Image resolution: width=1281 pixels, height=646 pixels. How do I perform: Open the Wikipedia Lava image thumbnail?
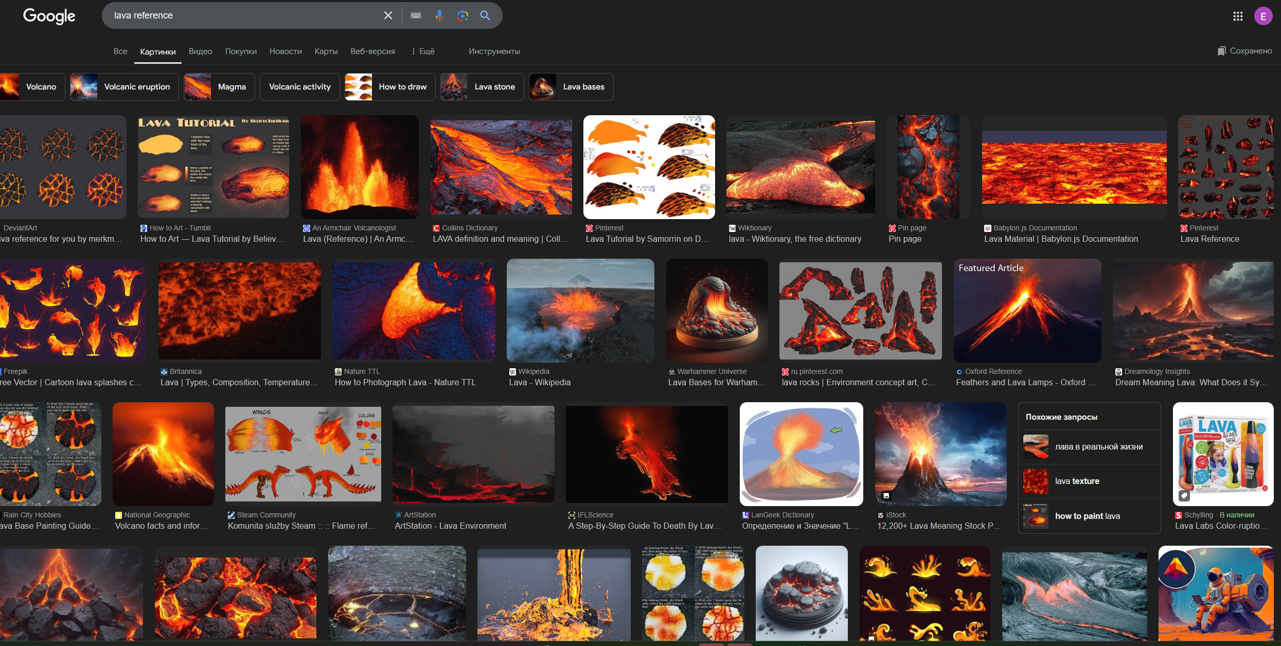point(580,311)
